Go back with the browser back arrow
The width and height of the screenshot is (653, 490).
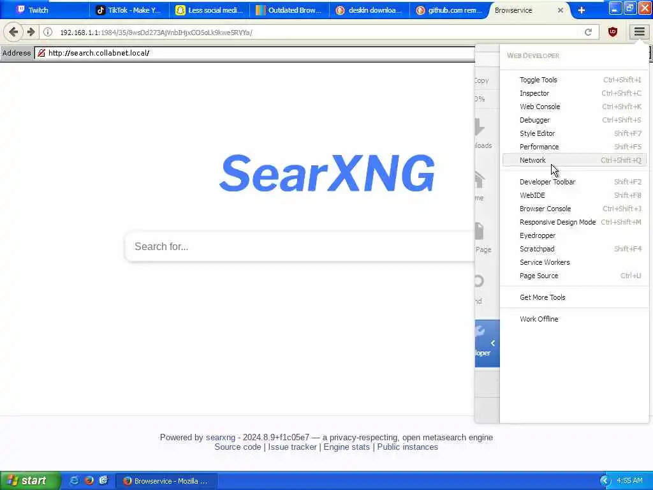pyautogui.click(x=13, y=32)
